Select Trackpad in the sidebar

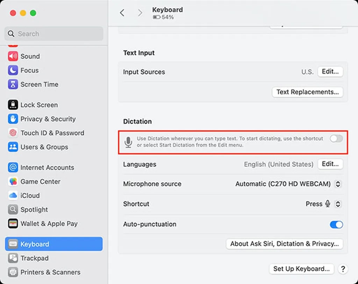(34, 258)
